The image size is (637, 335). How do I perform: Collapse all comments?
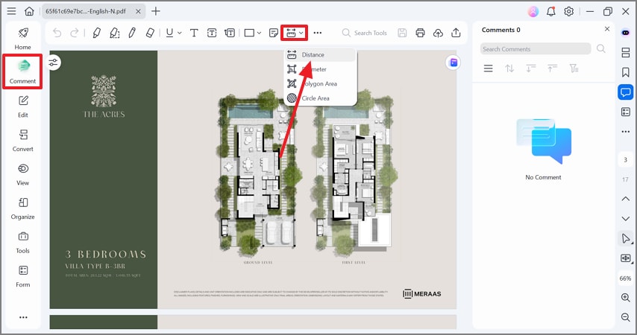(552, 68)
